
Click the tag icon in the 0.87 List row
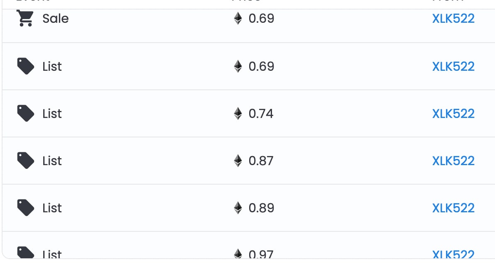point(26,161)
